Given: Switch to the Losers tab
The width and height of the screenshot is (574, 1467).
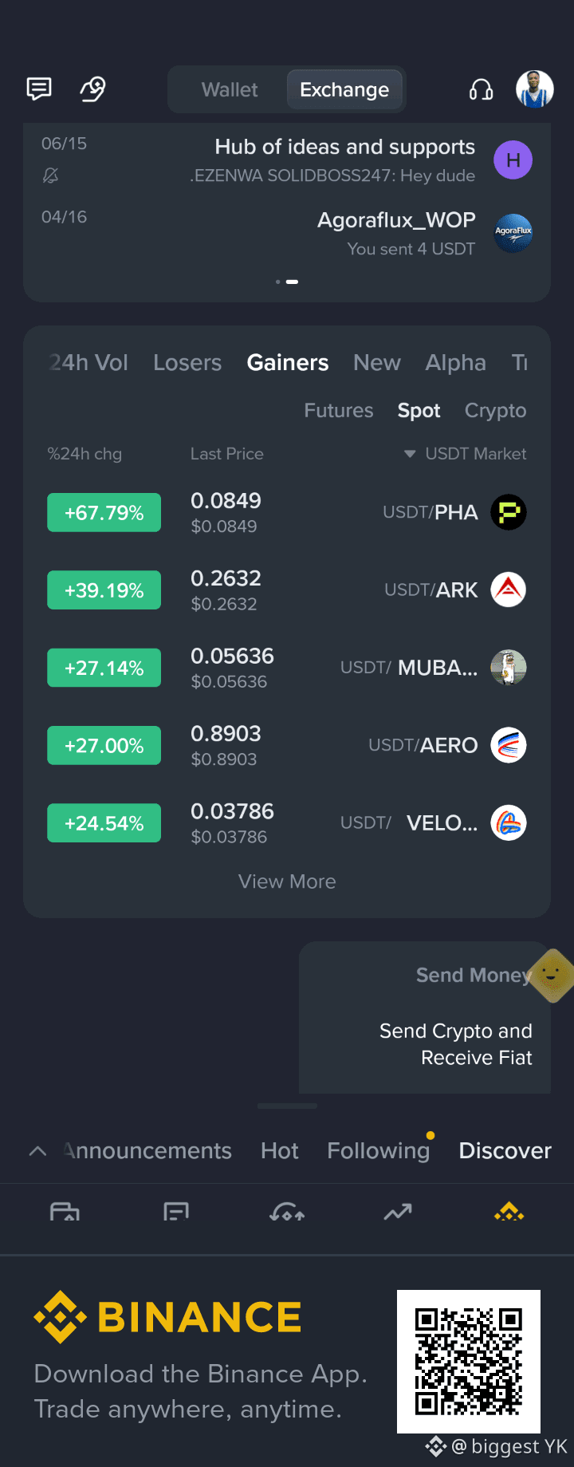Looking at the screenshot, I should (187, 363).
